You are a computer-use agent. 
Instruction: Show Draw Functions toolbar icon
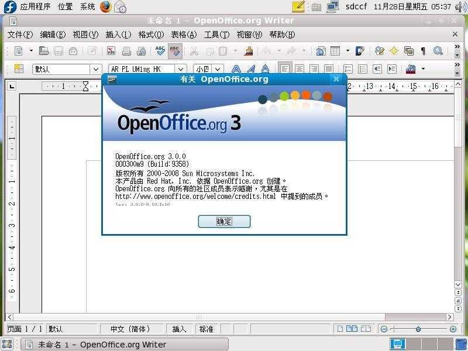(360, 51)
